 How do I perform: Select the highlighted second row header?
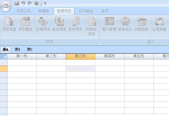[x=4, y=69]
